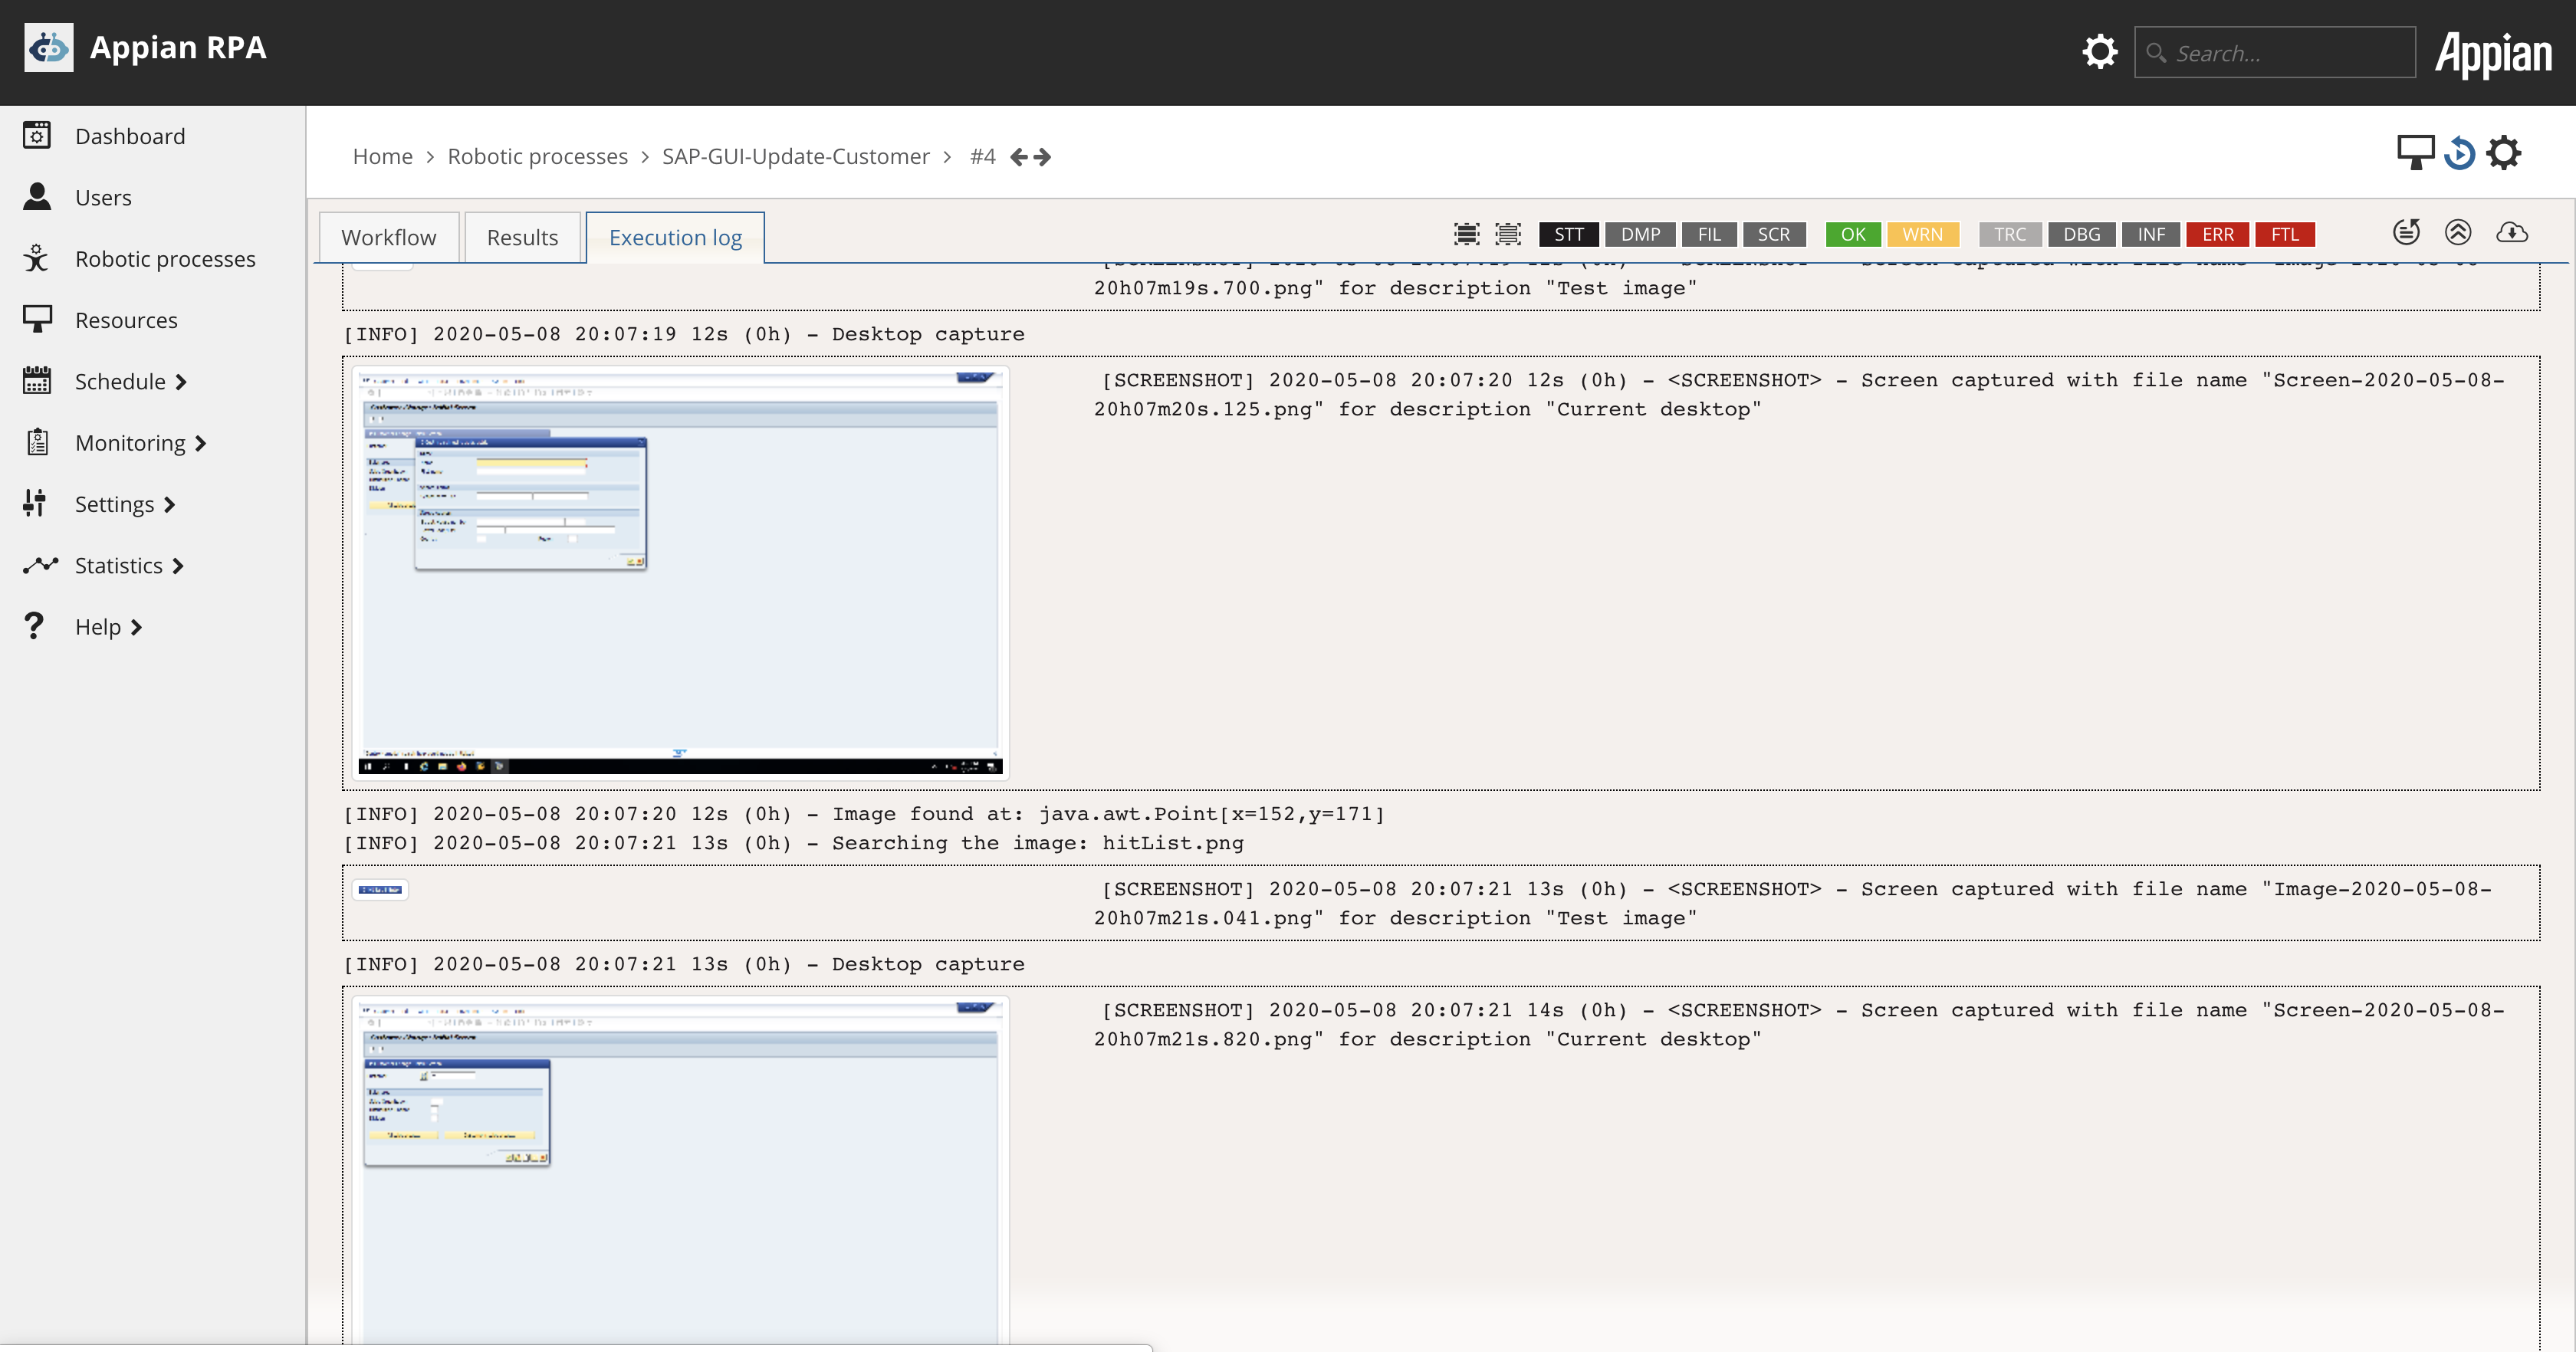
Task: Click the select all filters icon
Action: click(x=1466, y=234)
